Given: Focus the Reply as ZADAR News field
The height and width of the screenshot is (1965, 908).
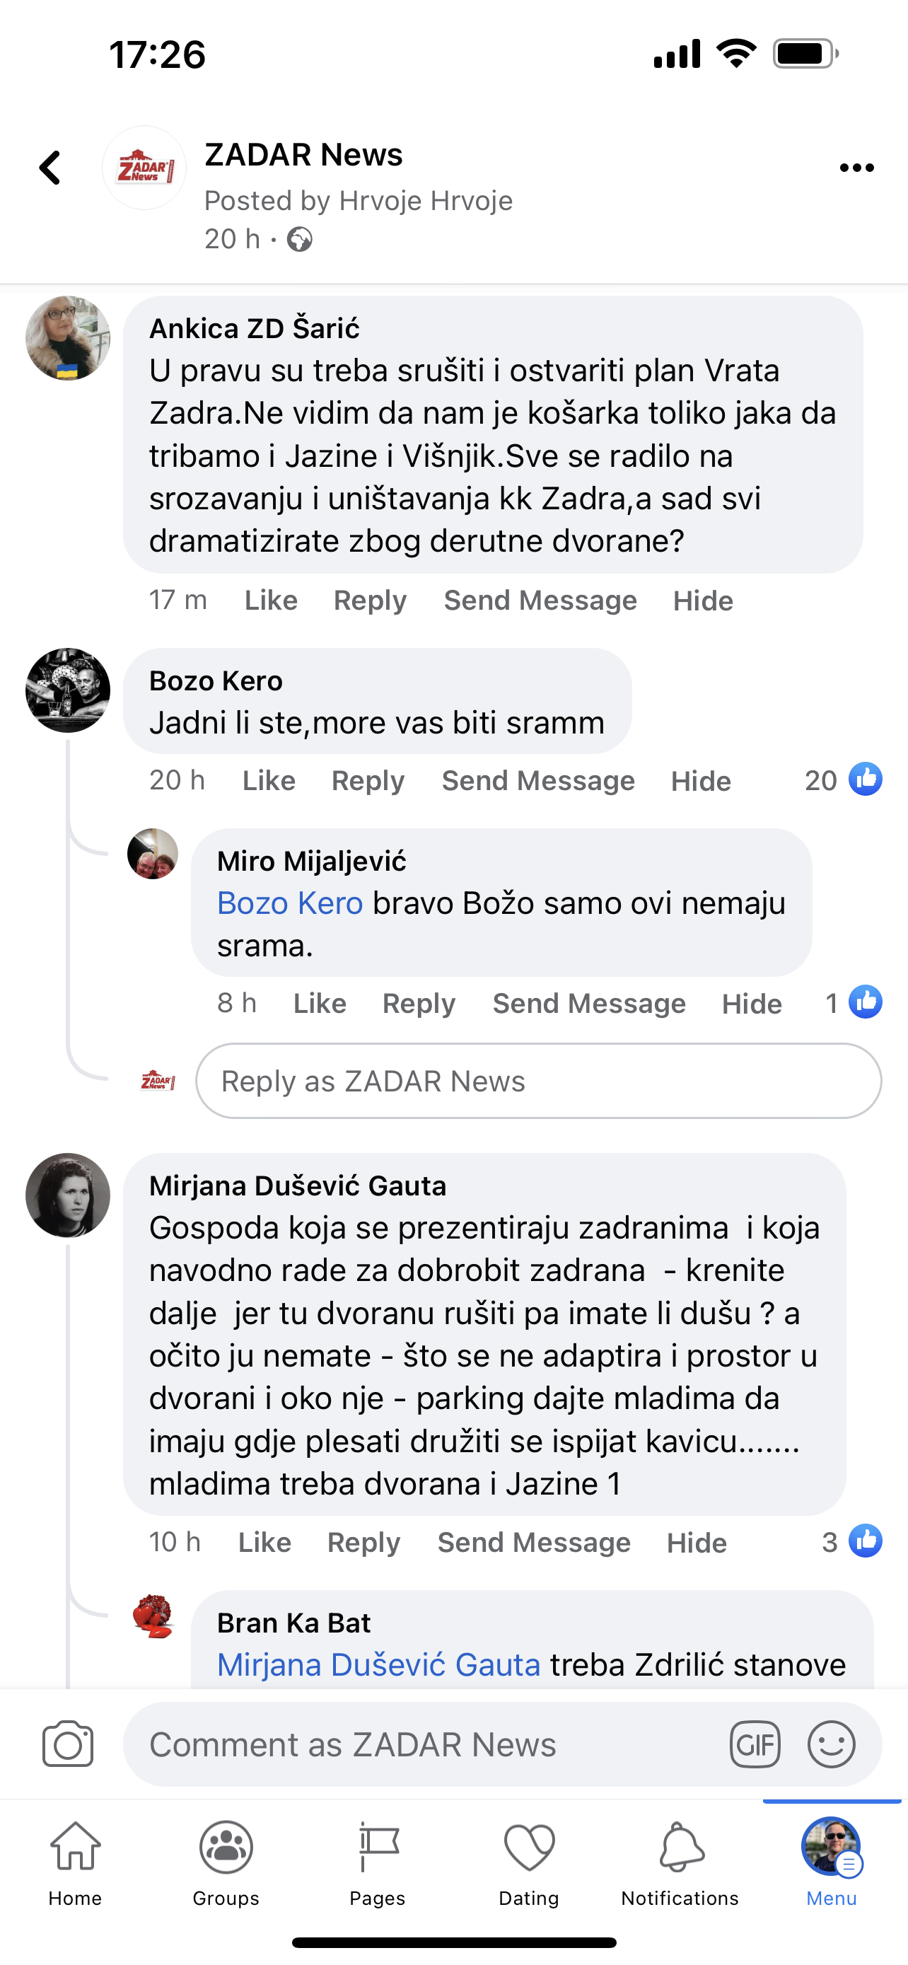Looking at the screenshot, I should click(538, 1081).
